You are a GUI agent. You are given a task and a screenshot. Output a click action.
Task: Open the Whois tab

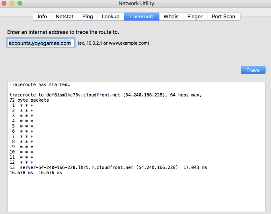point(171,16)
